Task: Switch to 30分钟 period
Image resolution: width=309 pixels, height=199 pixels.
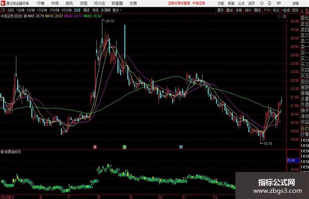Action: pyautogui.click(x=54, y=10)
